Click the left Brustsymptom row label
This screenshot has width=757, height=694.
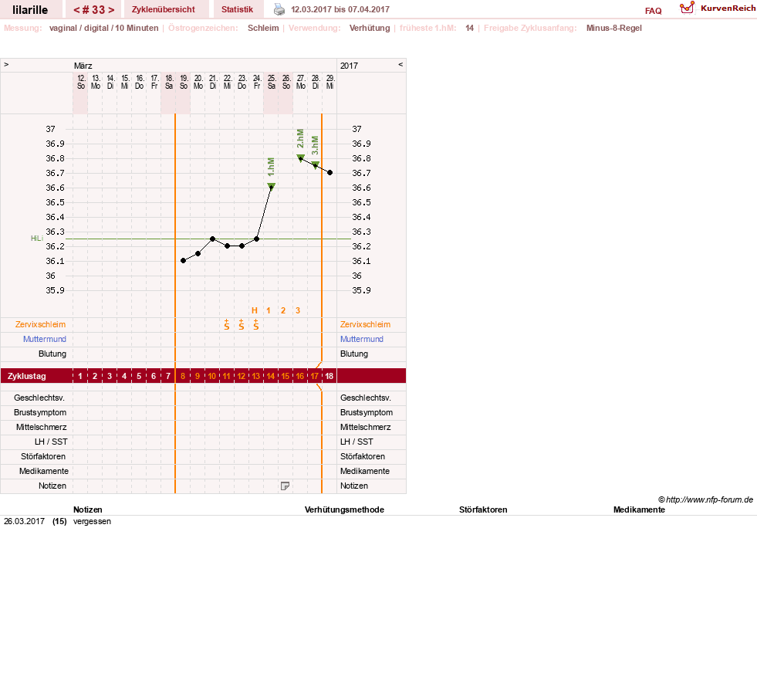tap(40, 412)
